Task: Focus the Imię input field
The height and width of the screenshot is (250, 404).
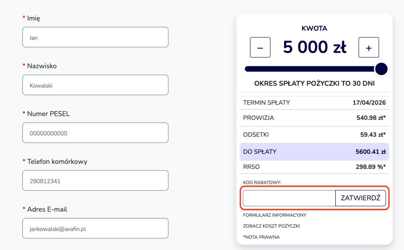Action: click(95, 37)
